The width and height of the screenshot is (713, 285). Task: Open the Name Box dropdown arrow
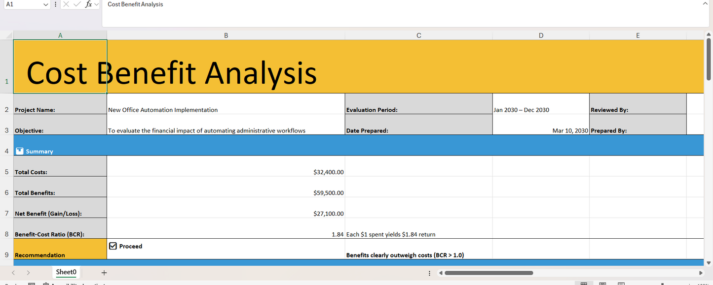[x=46, y=4]
